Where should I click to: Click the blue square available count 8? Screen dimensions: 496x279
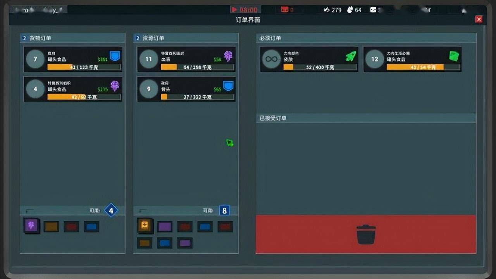[224, 210]
